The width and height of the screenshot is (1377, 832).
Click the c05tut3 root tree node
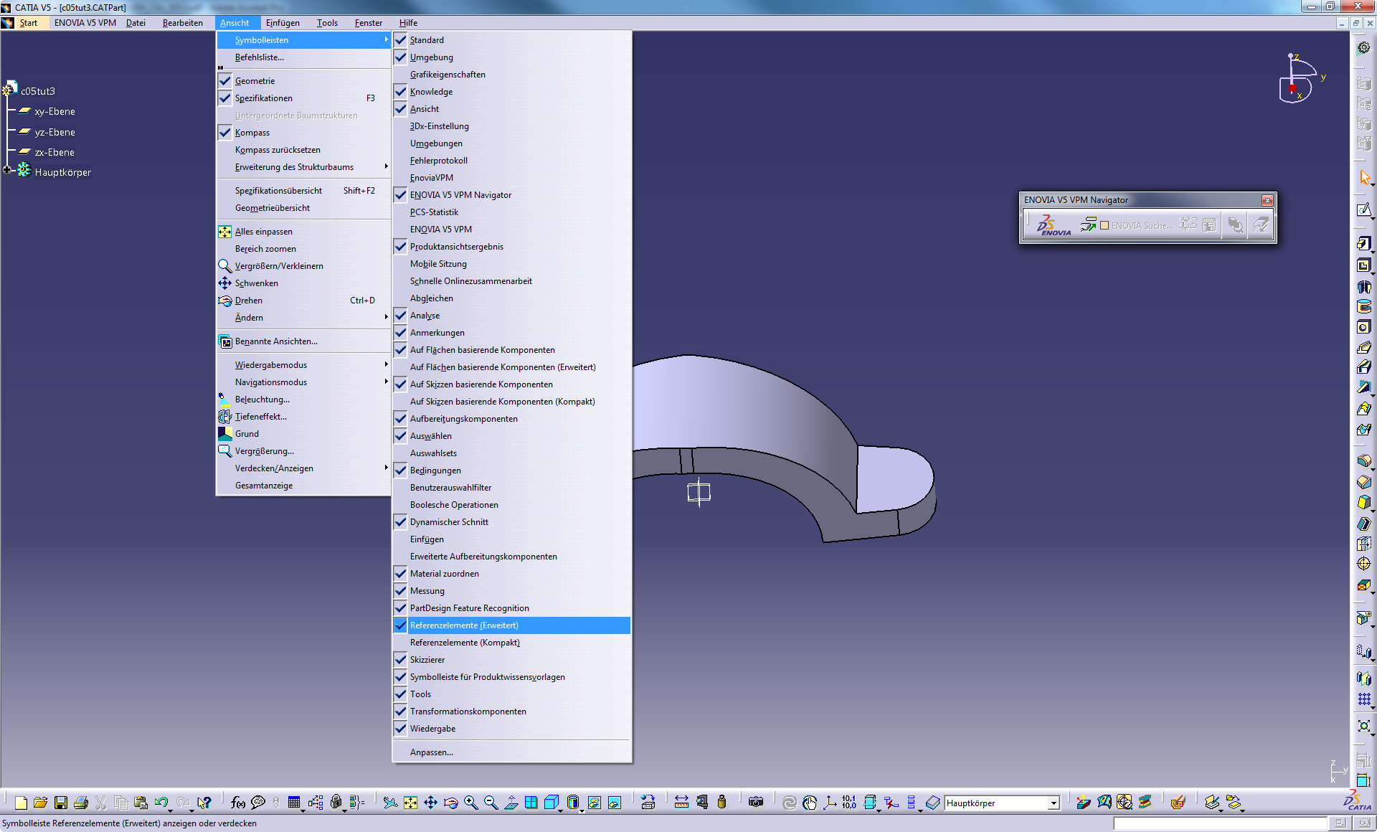coord(37,91)
